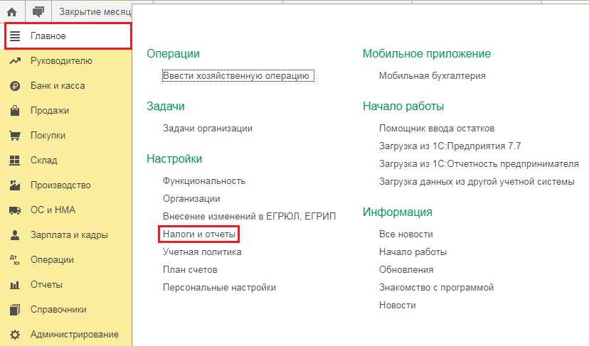Image resolution: width=589 pixels, height=346 pixels.
Task: Click the Банк и касса ruble icon
Action: coord(14,86)
